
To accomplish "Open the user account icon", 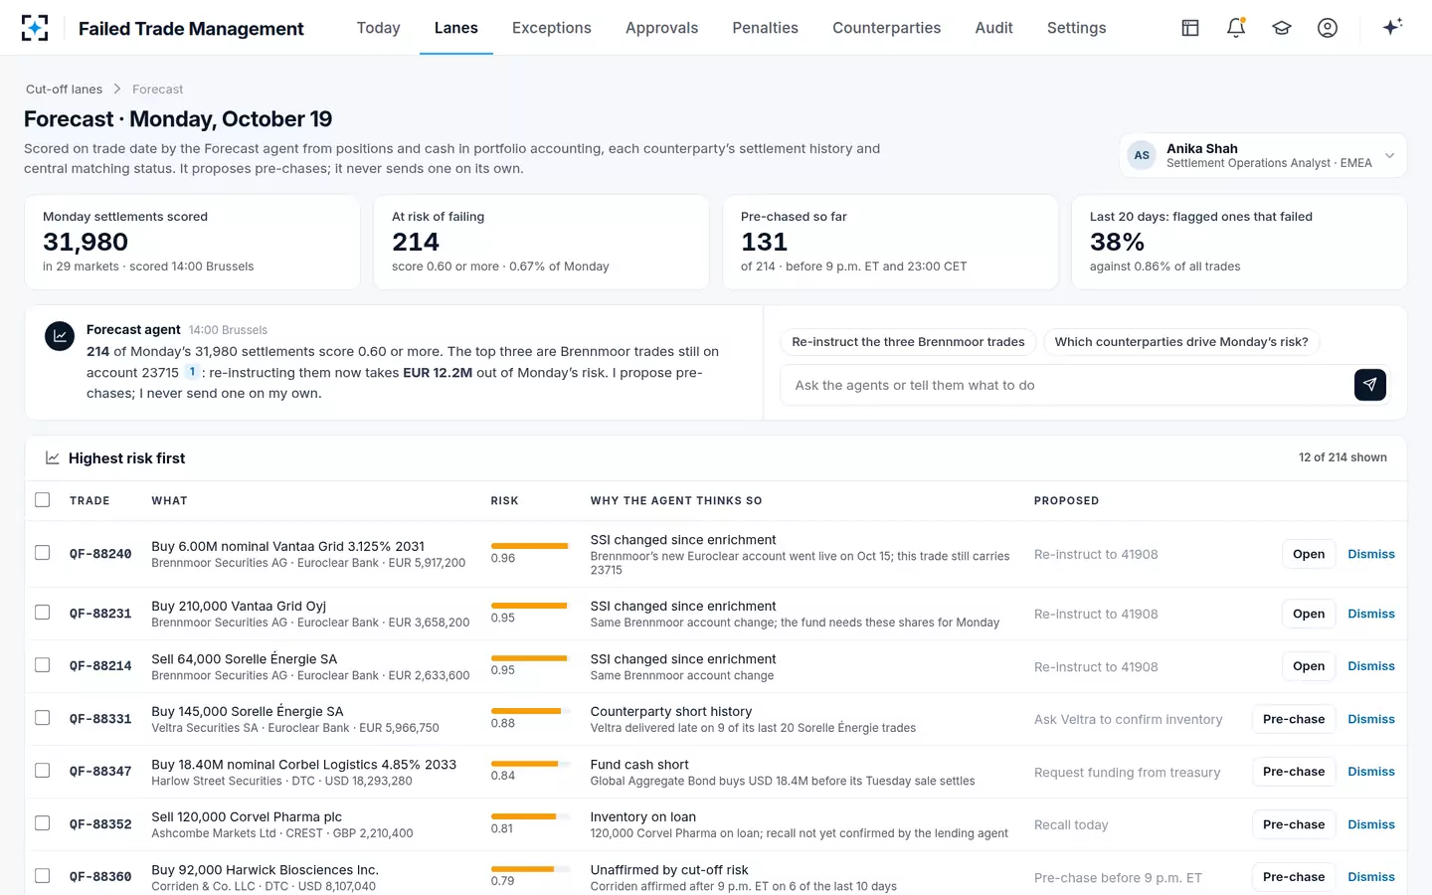I will point(1328,28).
